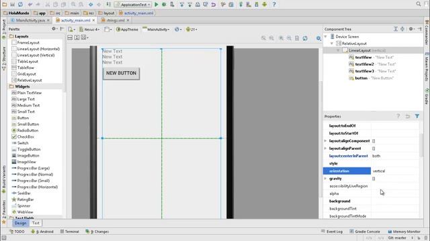Select the button item in the Component Tree
430x241 pixels.
tap(372, 78)
